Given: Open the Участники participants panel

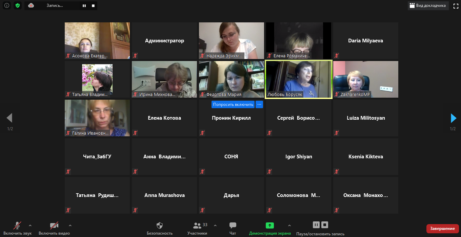Looking at the screenshot, I should pos(197,229).
